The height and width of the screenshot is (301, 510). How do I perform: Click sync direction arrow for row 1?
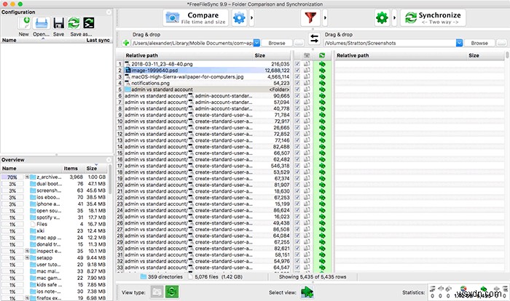coord(322,64)
